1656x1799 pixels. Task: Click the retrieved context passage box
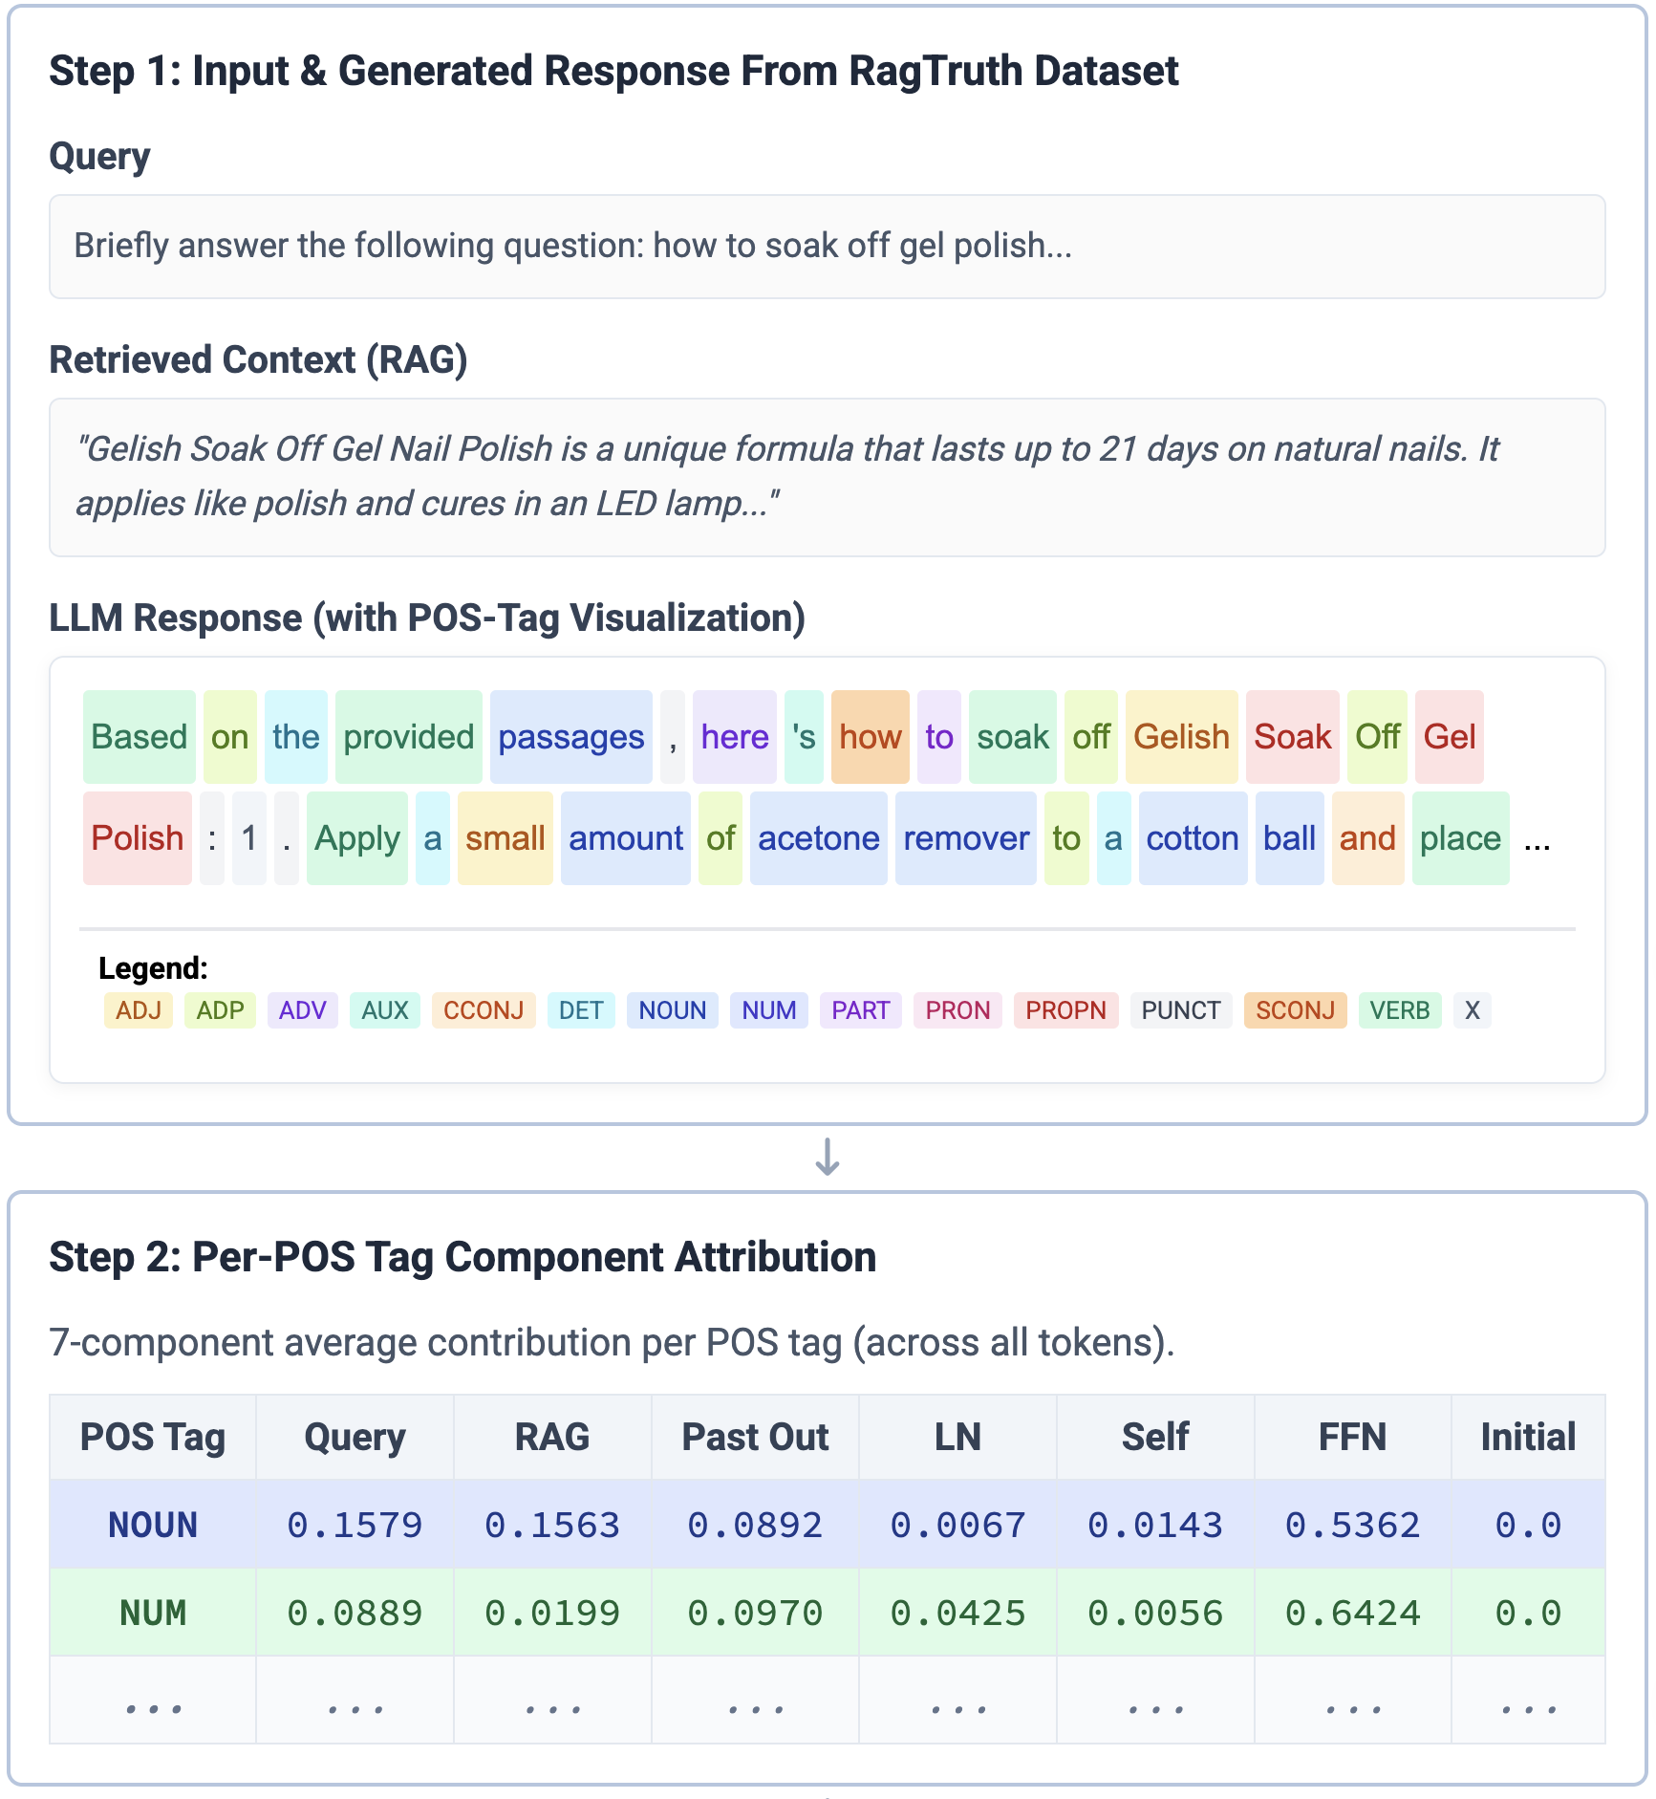(x=827, y=477)
